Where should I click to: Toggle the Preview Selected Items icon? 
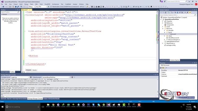click(190, 12)
